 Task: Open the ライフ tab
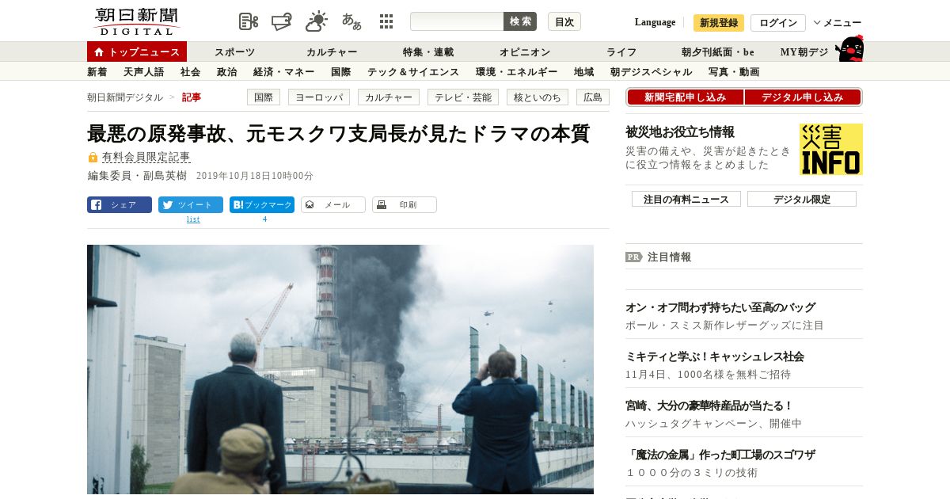tap(621, 52)
